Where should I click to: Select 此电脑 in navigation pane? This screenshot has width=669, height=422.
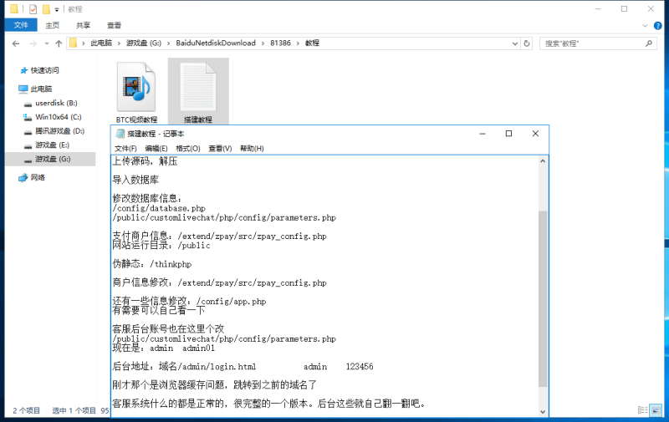coord(41,89)
